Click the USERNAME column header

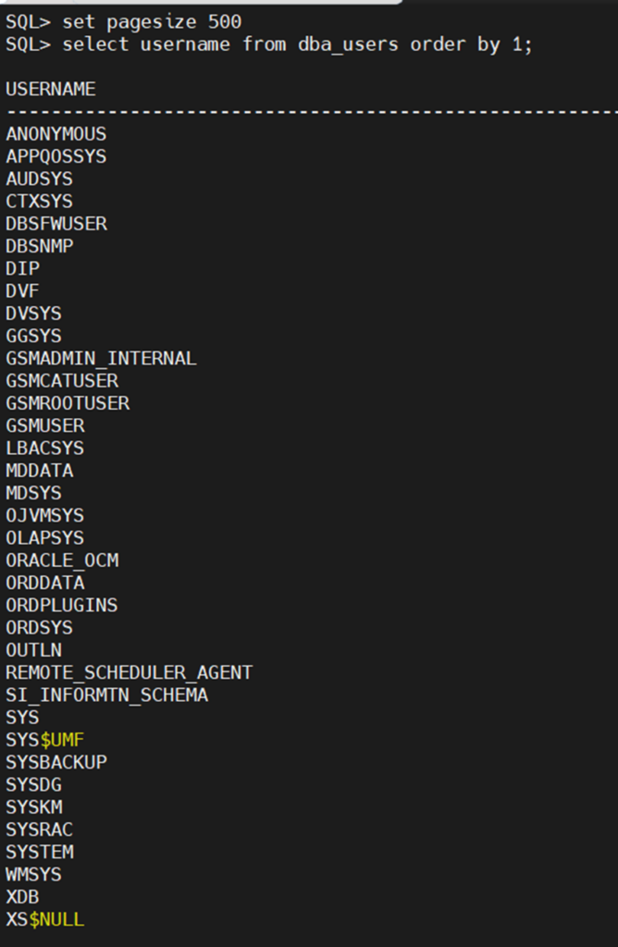[51, 90]
